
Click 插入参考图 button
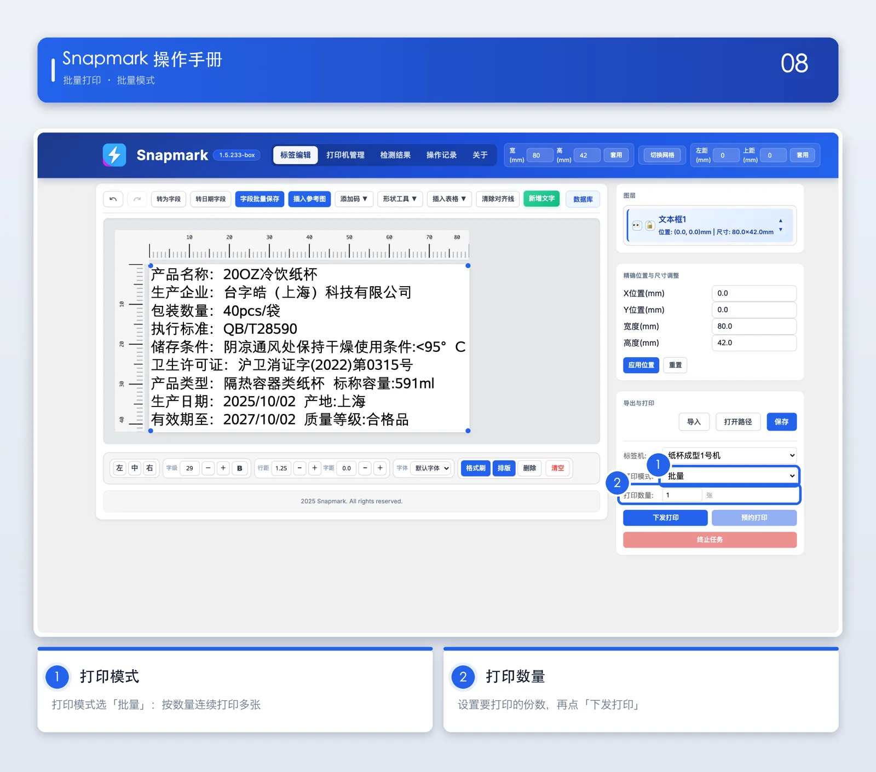pyautogui.click(x=309, y=199)
